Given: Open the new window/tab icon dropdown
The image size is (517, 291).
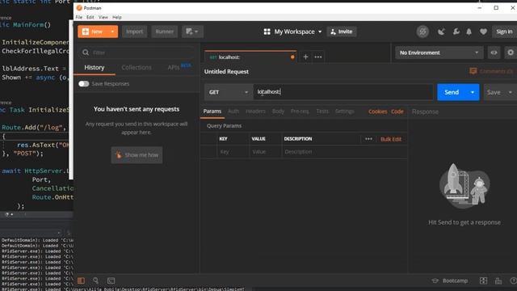Looking at the screenshot, I should [192, 32].
